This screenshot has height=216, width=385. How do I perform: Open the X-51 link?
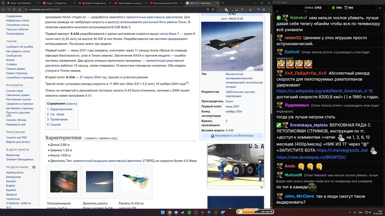pyautogui.click(x=88, y=96)
